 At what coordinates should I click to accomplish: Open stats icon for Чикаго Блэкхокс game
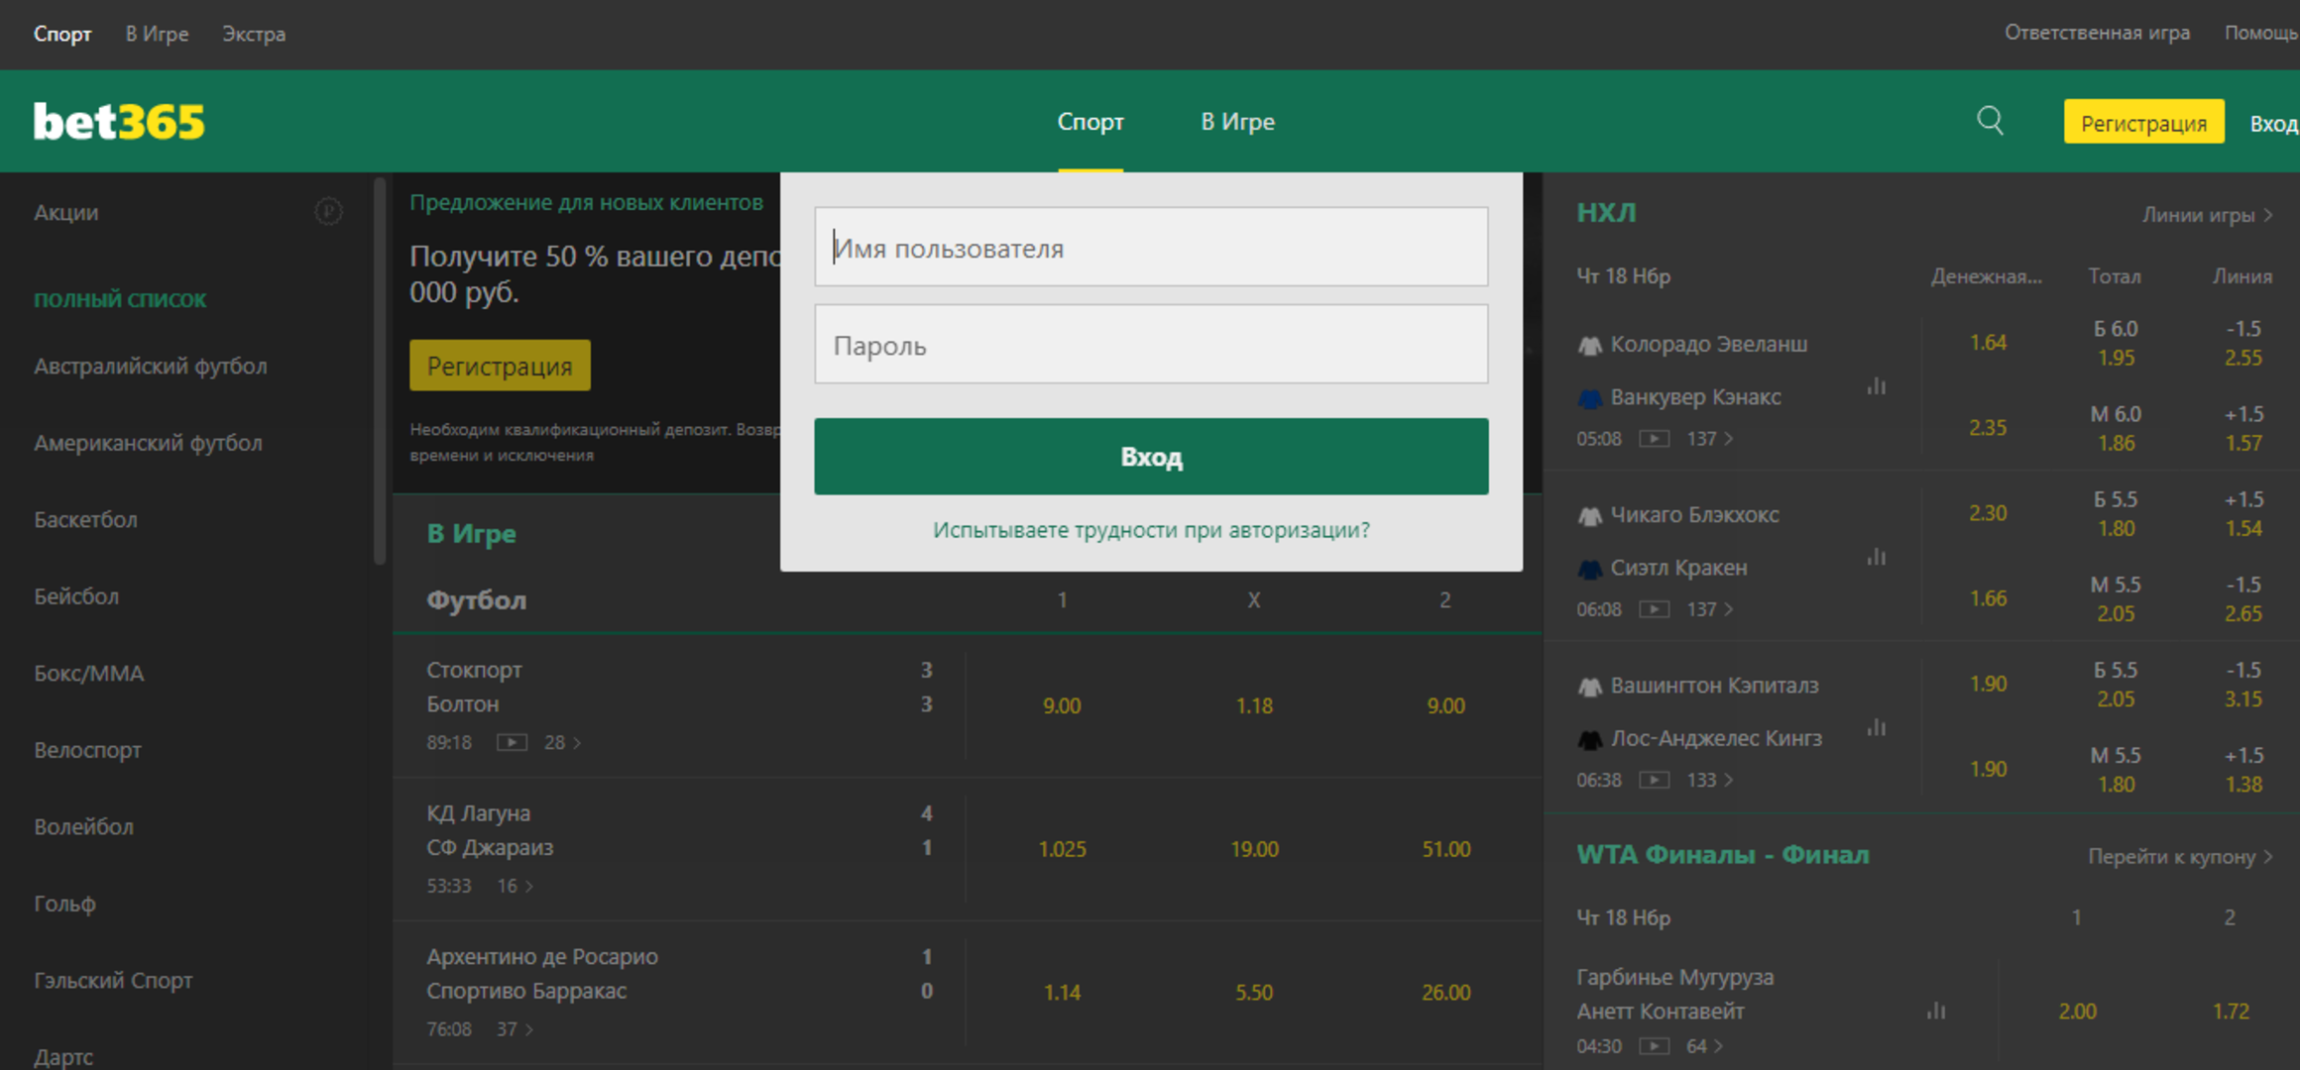point(1877,557)
